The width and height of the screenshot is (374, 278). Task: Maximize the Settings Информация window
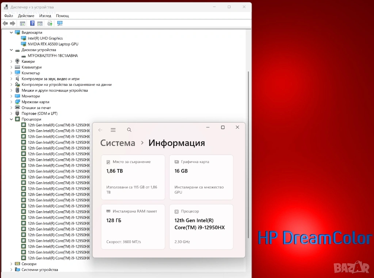[223, 127]
